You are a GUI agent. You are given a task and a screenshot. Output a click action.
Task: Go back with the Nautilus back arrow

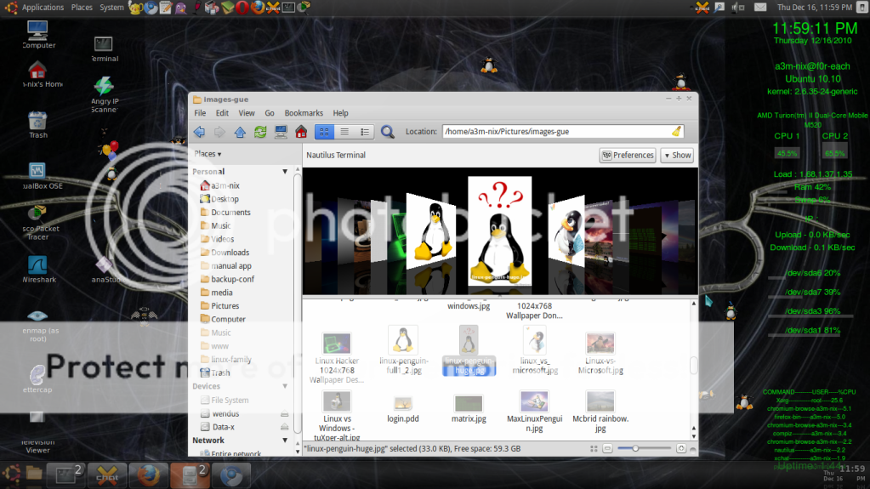[x=199, y=132]
